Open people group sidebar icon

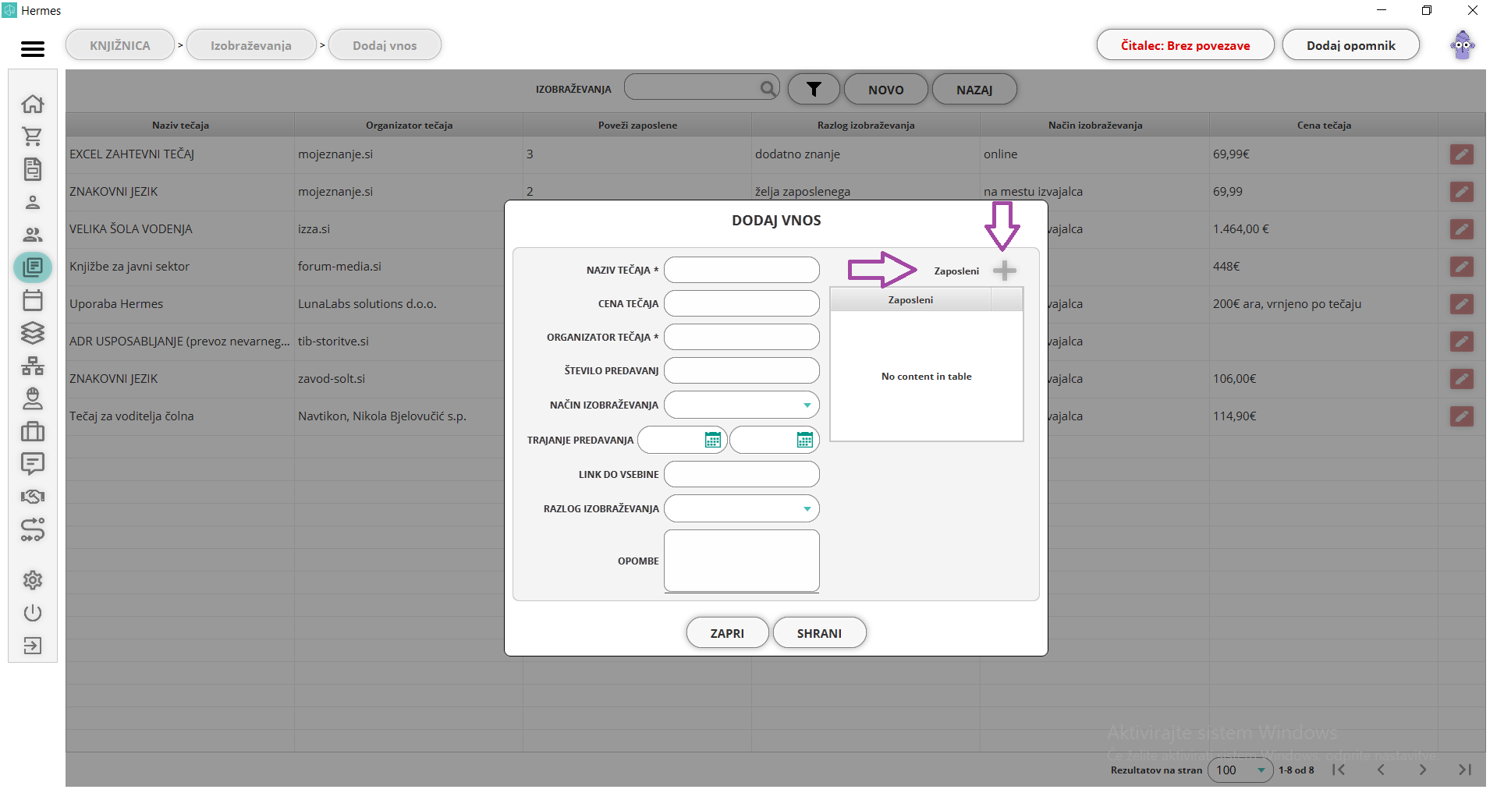point(33,235)
